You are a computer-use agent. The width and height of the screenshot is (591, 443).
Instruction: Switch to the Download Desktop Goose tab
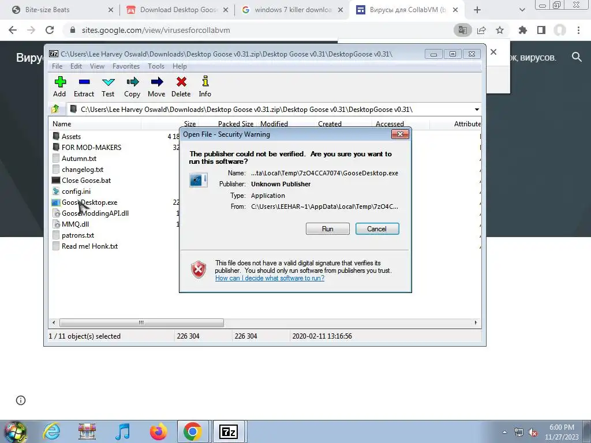pyautogui.click(x=178, y=10)
